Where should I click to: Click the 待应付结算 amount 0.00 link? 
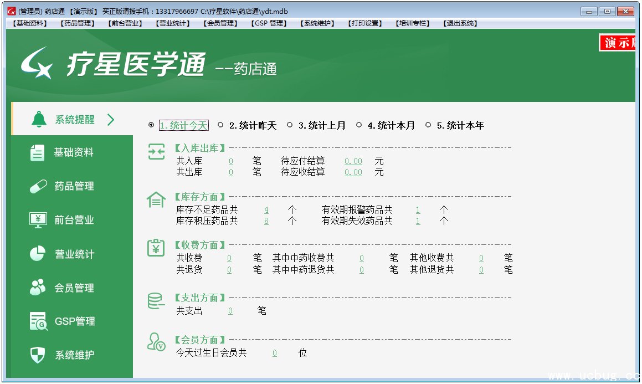[x=353, y=161]
